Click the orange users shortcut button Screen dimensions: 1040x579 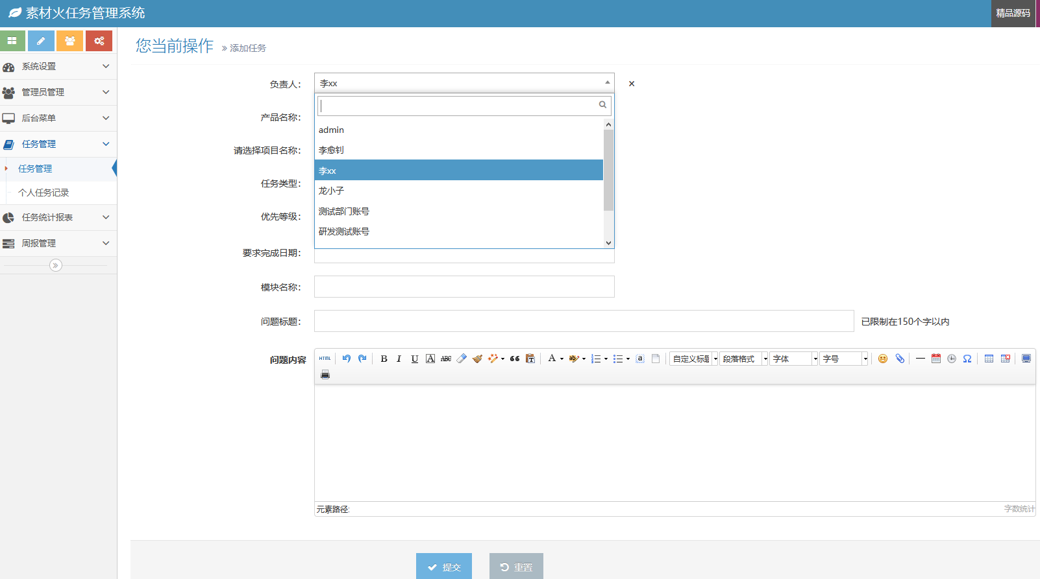(69, 41)
